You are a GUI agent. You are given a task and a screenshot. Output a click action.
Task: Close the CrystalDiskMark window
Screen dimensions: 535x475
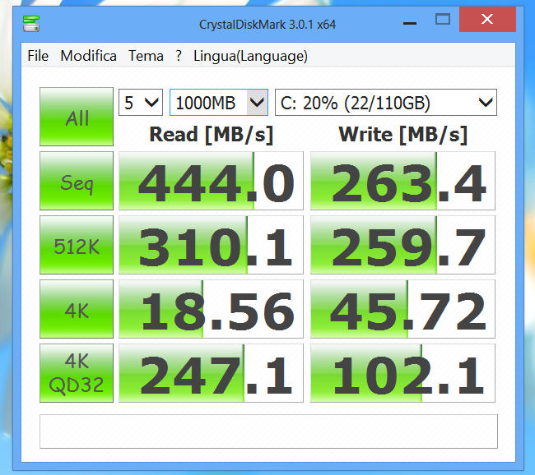(x=487, y=19)
